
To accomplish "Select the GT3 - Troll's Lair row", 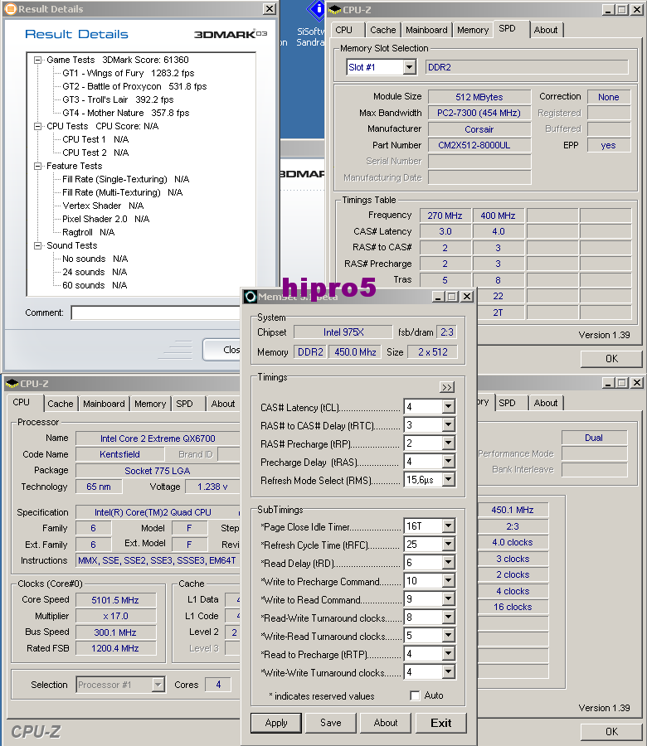I will click(x=118, y=100).
